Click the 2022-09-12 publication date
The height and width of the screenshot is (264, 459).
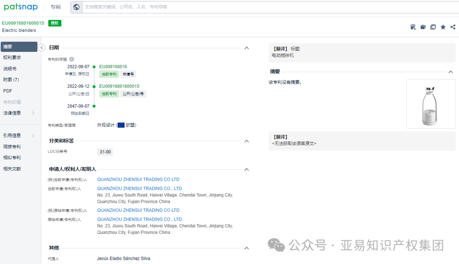click(78, 86)
